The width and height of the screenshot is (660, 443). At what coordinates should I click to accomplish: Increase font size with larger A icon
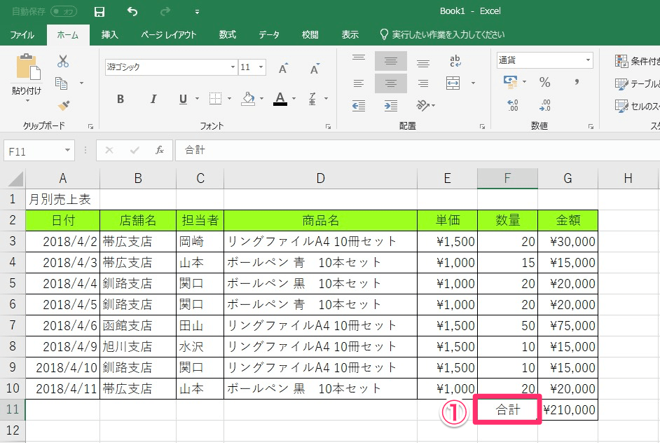[x=283, y=69]
